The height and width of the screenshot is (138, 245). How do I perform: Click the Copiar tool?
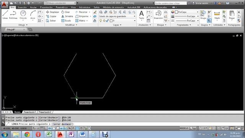tap(51, 16)
